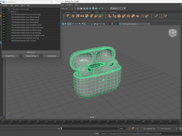Click the exposure icon in viewport toolbar
The width and height of the screenshot is (182, 136).
(104, 24)
